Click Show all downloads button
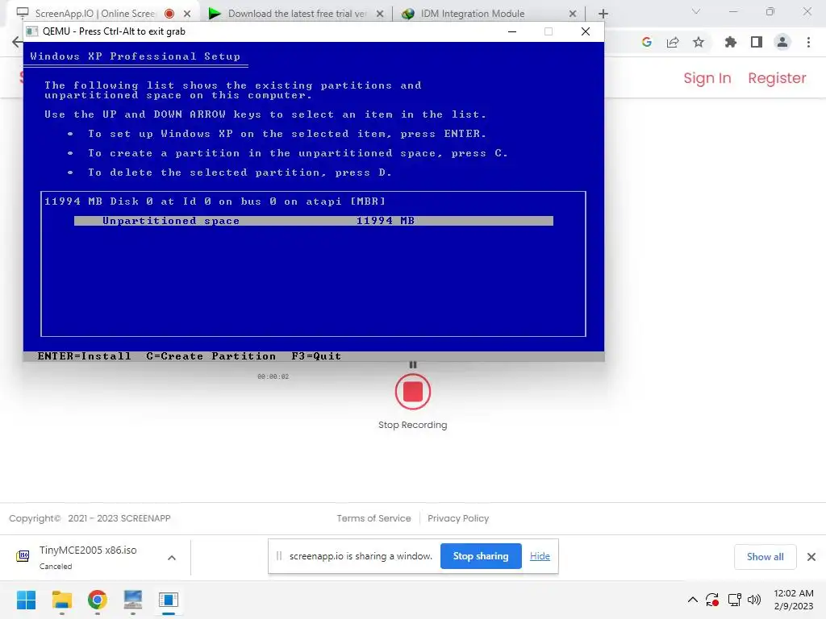Screen dimensions: 826x619 tap(765, 556)
